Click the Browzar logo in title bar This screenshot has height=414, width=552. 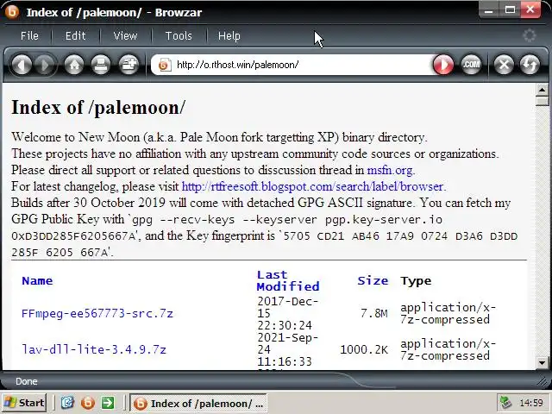coord(11,12)
